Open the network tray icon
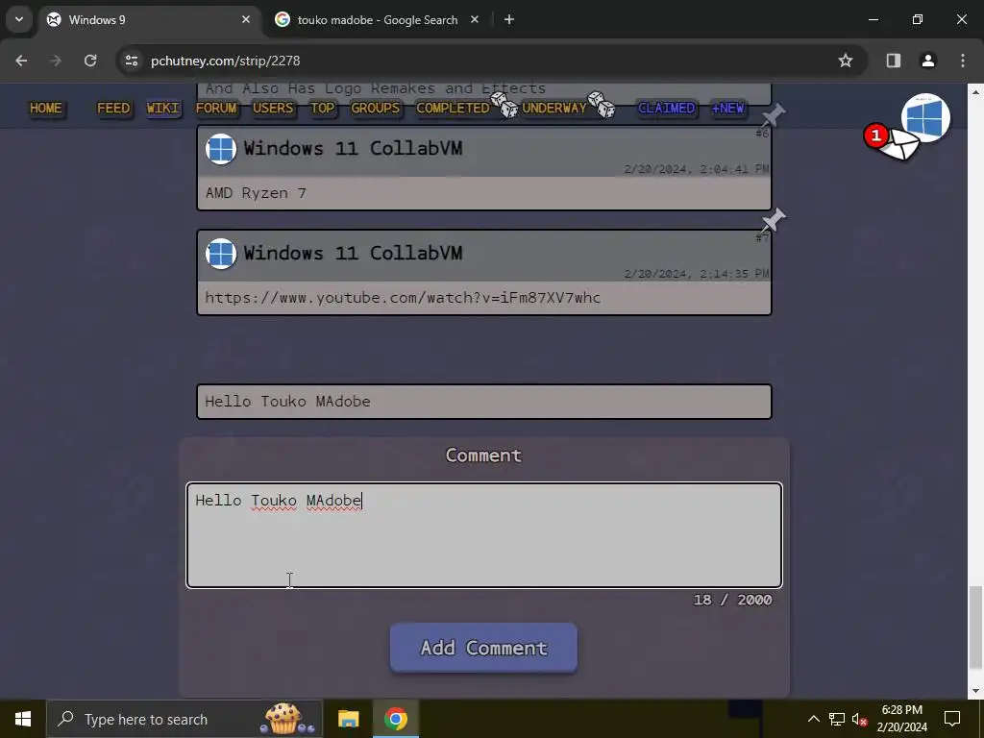The width and height of the screenshot is (984, 738). pyautogui.click(x=837, y=719)
